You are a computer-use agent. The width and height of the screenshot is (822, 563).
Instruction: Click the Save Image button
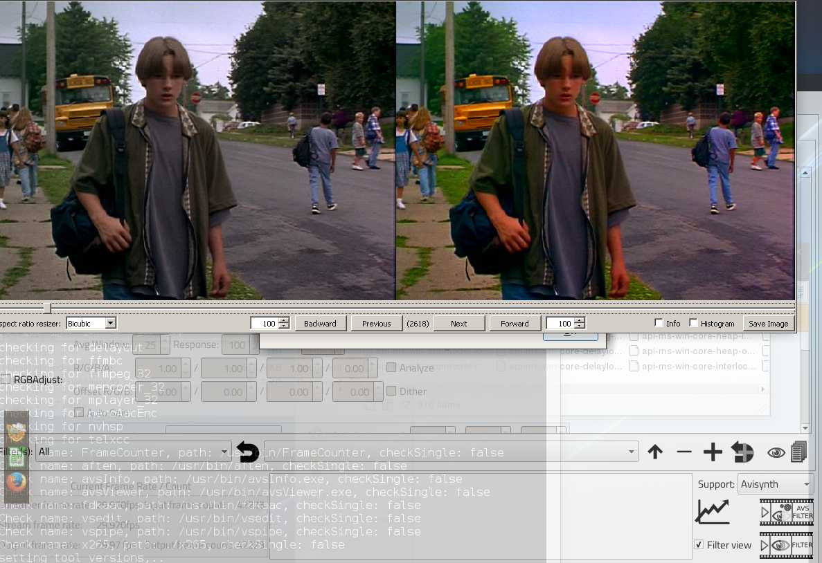click(768, 323)
